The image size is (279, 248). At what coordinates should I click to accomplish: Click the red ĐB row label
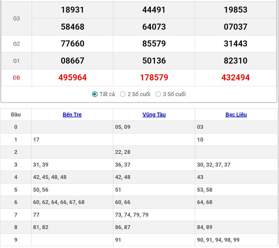(x=16, y=78)
